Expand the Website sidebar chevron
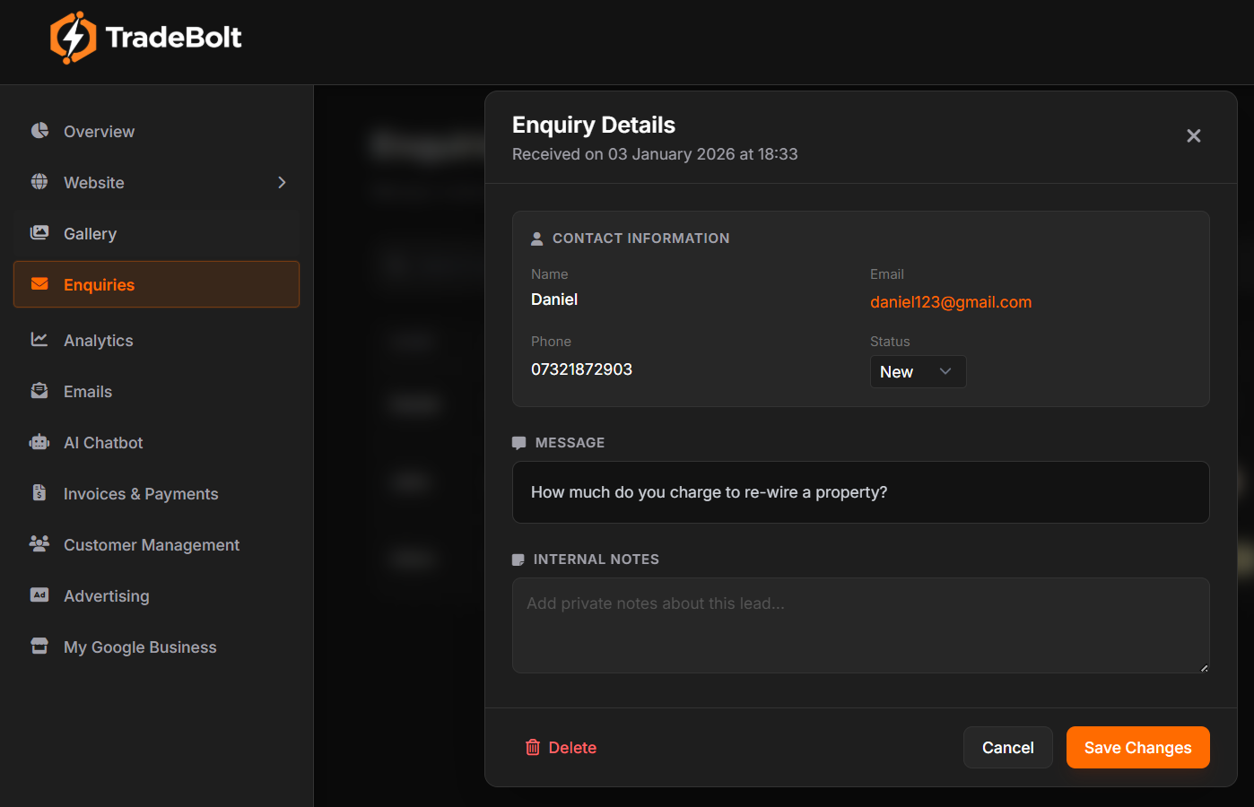Screen dimensions: 1254x807 281,182
